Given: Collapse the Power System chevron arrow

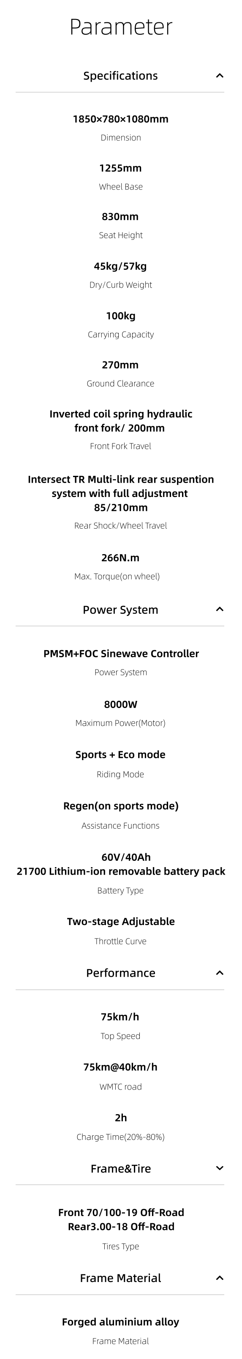Looking at the screenshot, I should (x=219, y=609).
